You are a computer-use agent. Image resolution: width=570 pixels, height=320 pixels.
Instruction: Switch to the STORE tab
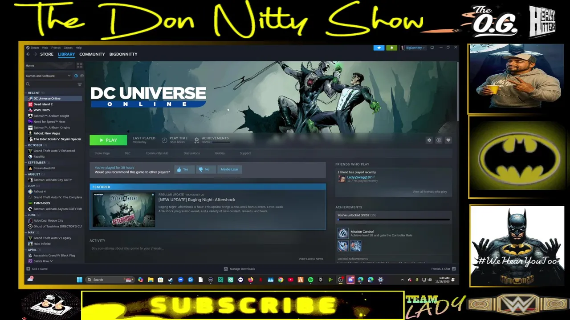47,54
